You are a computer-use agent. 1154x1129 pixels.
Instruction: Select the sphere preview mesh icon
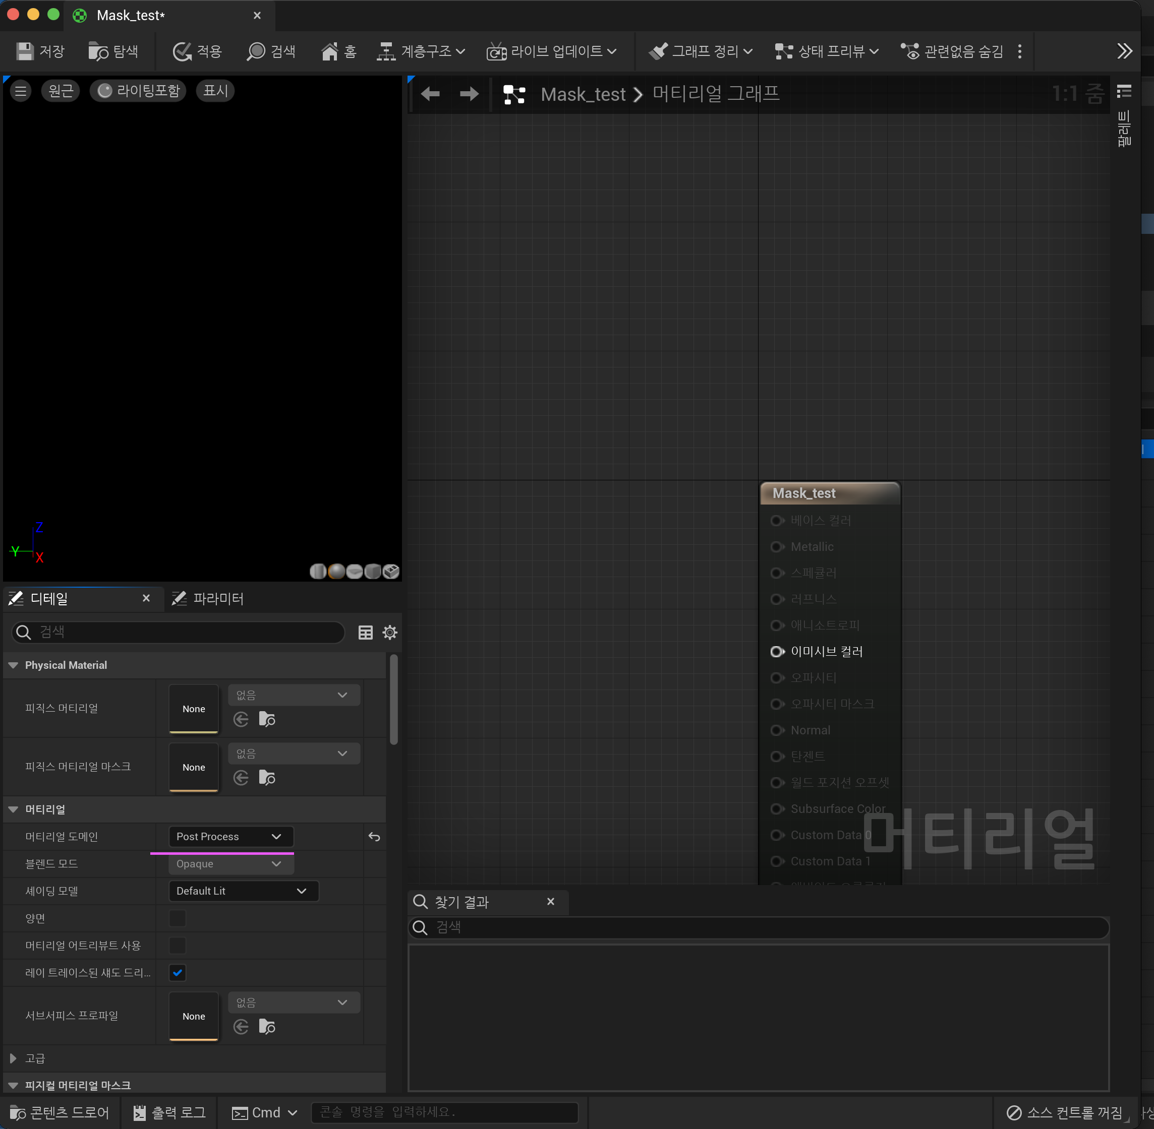tap(336, 571)
